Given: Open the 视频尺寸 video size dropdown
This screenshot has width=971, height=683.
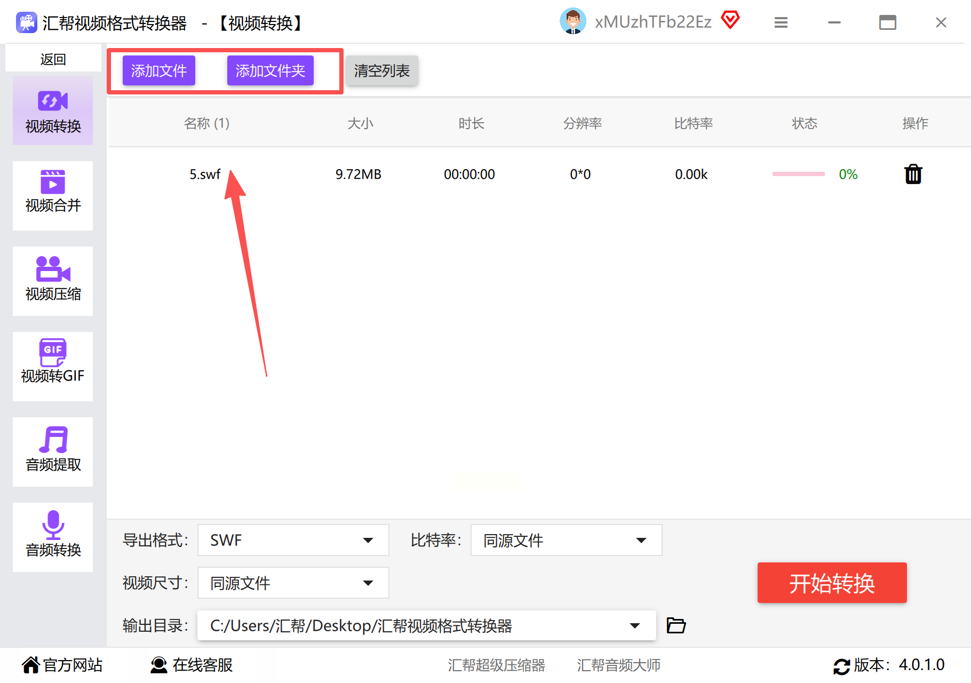Looking at the screenshot, I should 293,583.
